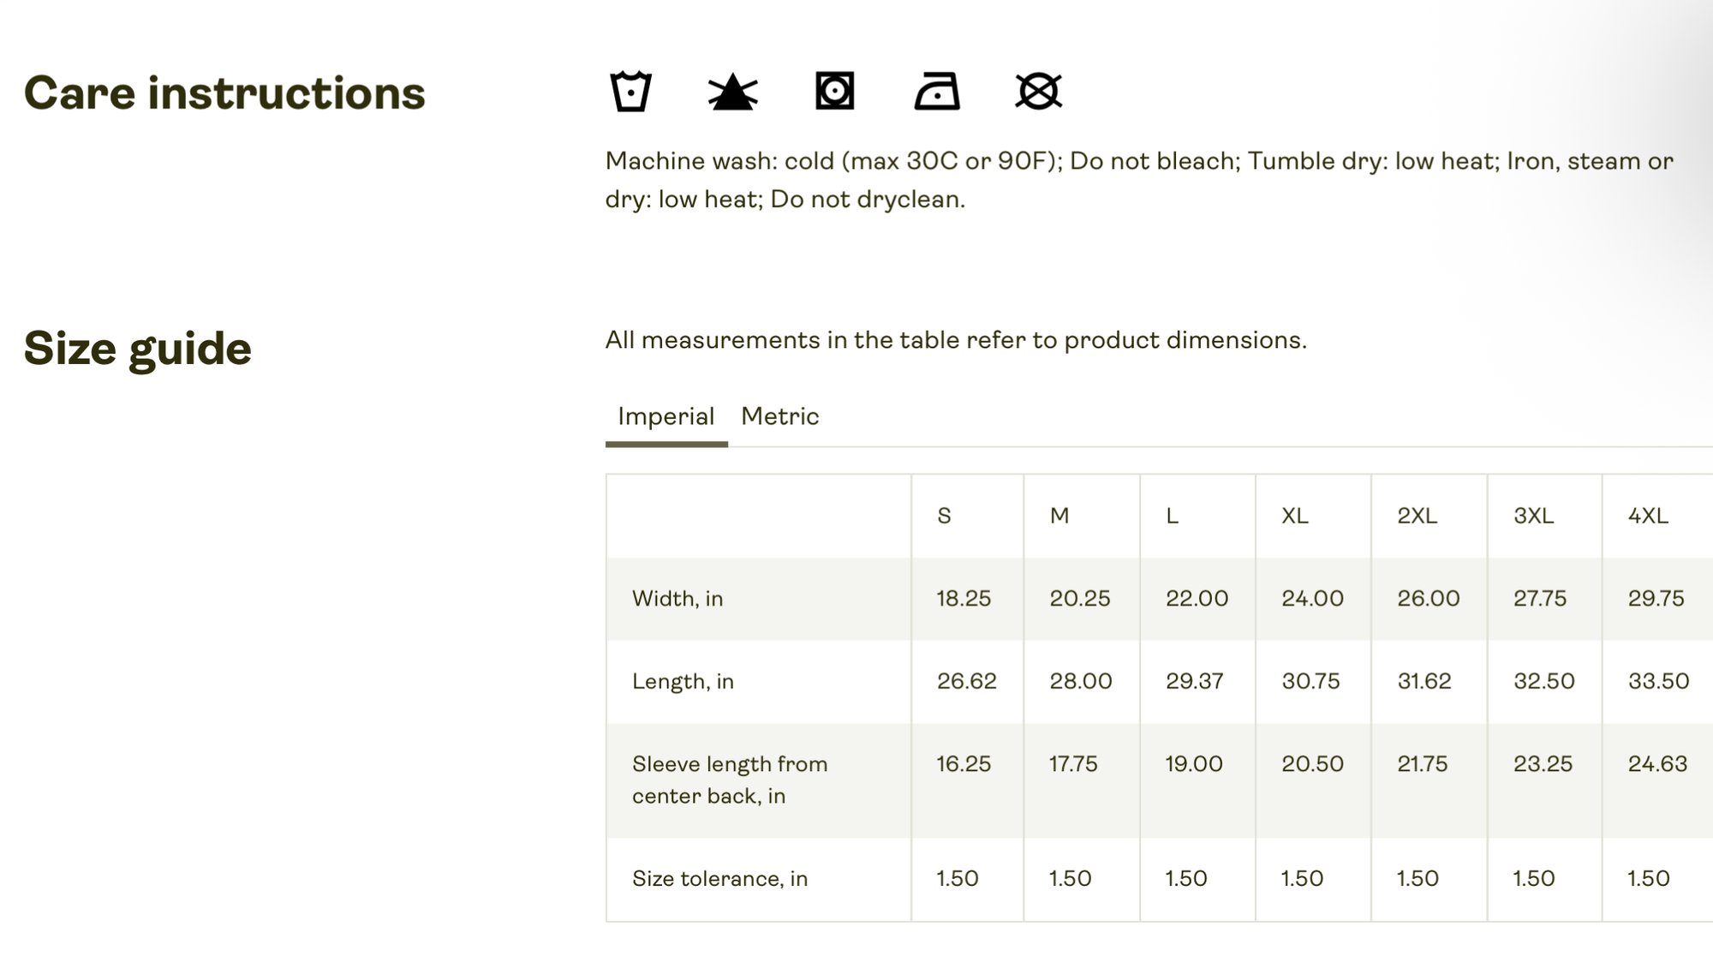
Task: Click the S size column header
Action: (x=944, y=516)
